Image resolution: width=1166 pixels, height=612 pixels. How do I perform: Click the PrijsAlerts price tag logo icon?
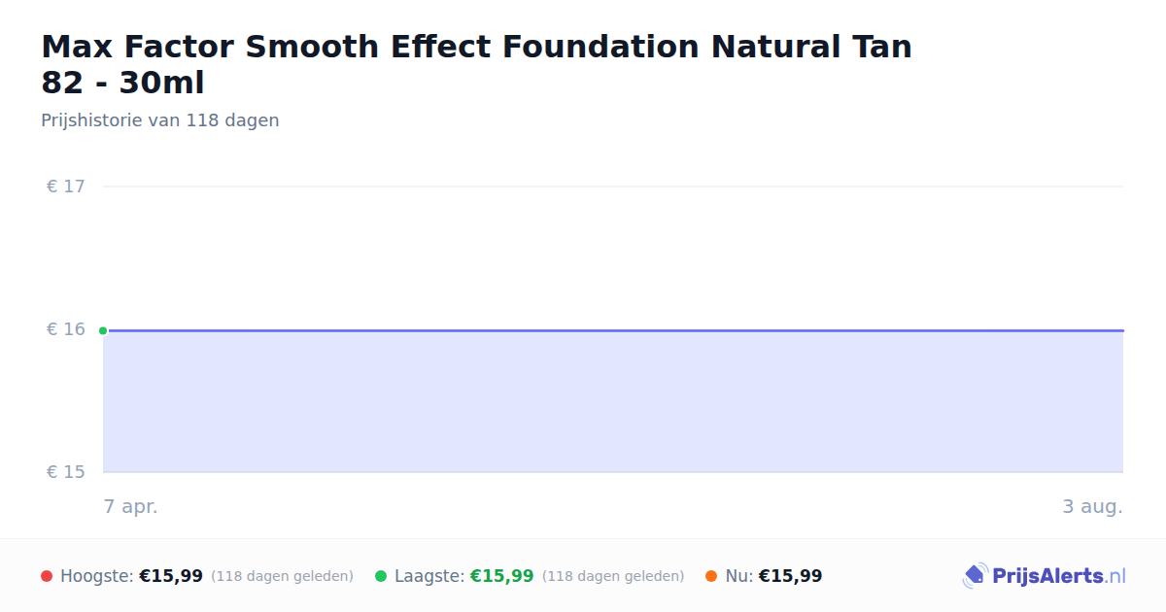975,576
